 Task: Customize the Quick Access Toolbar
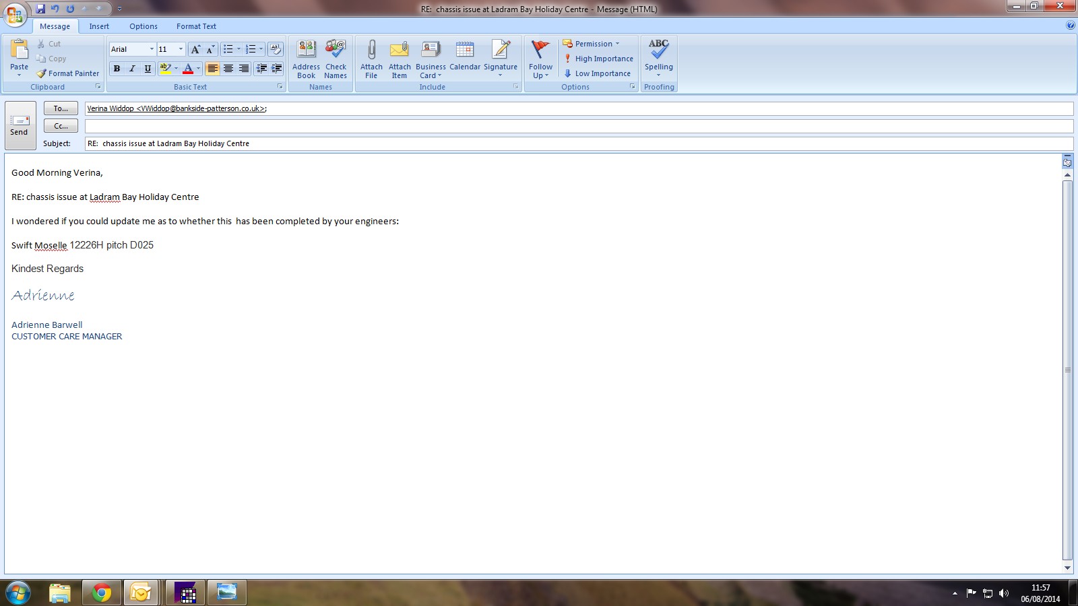(119, 9)
